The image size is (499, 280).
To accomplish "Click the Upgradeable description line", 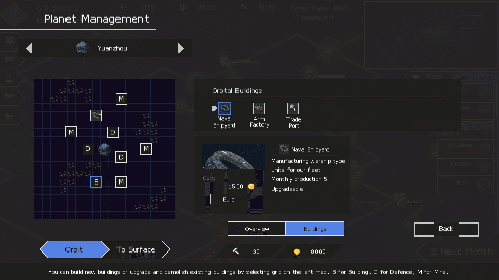I will point(287,189).
